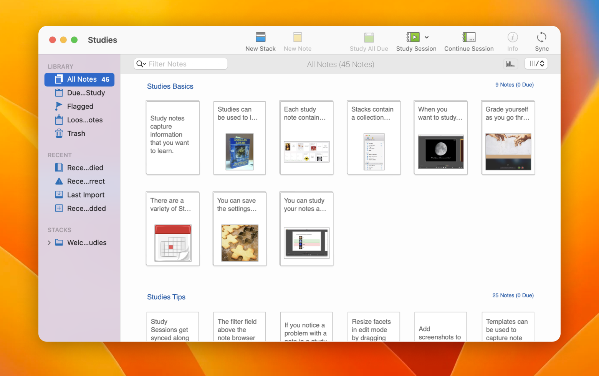Viewport: 599px width, 376px height.
Task: Create a New Note from the toolbar
Action: point(297,41)
